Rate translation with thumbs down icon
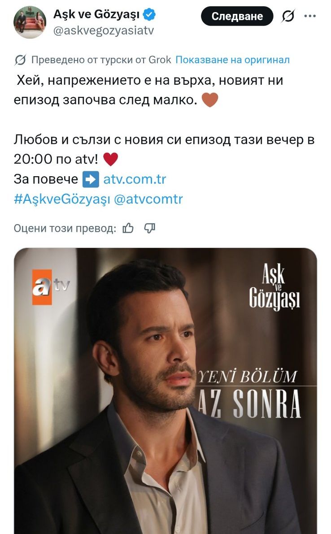The width and height of the screenshot is (331, 534). point(149,228)
